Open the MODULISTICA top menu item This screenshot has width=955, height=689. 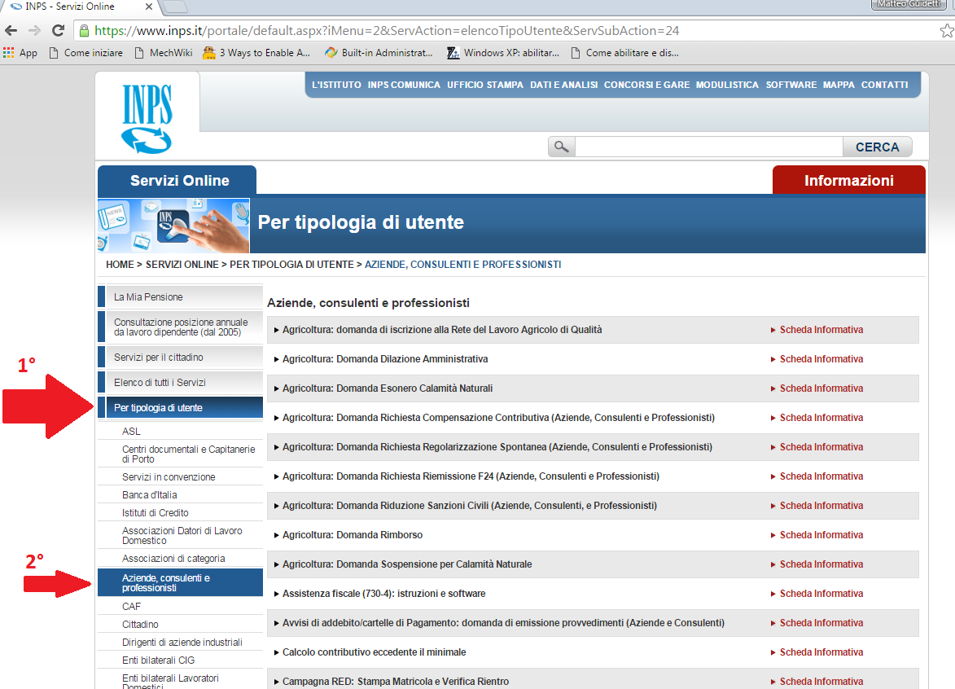pyautogui.click(x=727, y=85)
